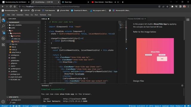191x107 pixels.
Task: Open the browser profile avatar
Action: (184, 7)
